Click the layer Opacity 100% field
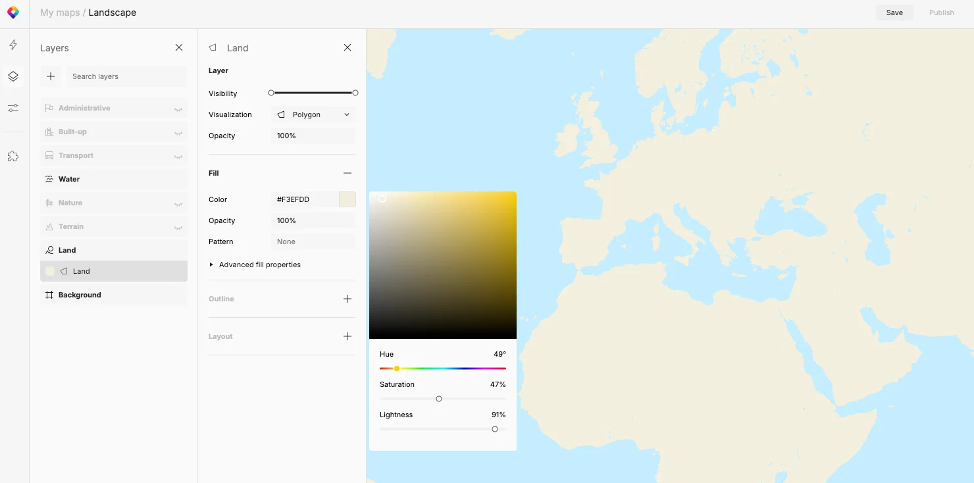The image size is (974, 483). (313, 136)
